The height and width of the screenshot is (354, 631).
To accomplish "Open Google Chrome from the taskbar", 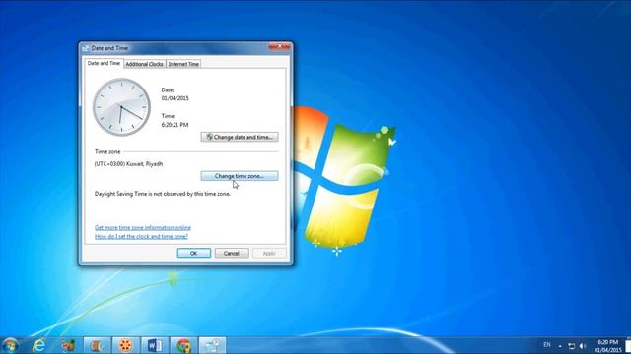I will coord(183,345).
